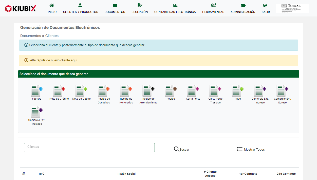Focus the Clientes search input field
Viewport: 317px width, 180px height.
[x=89, y=148]
